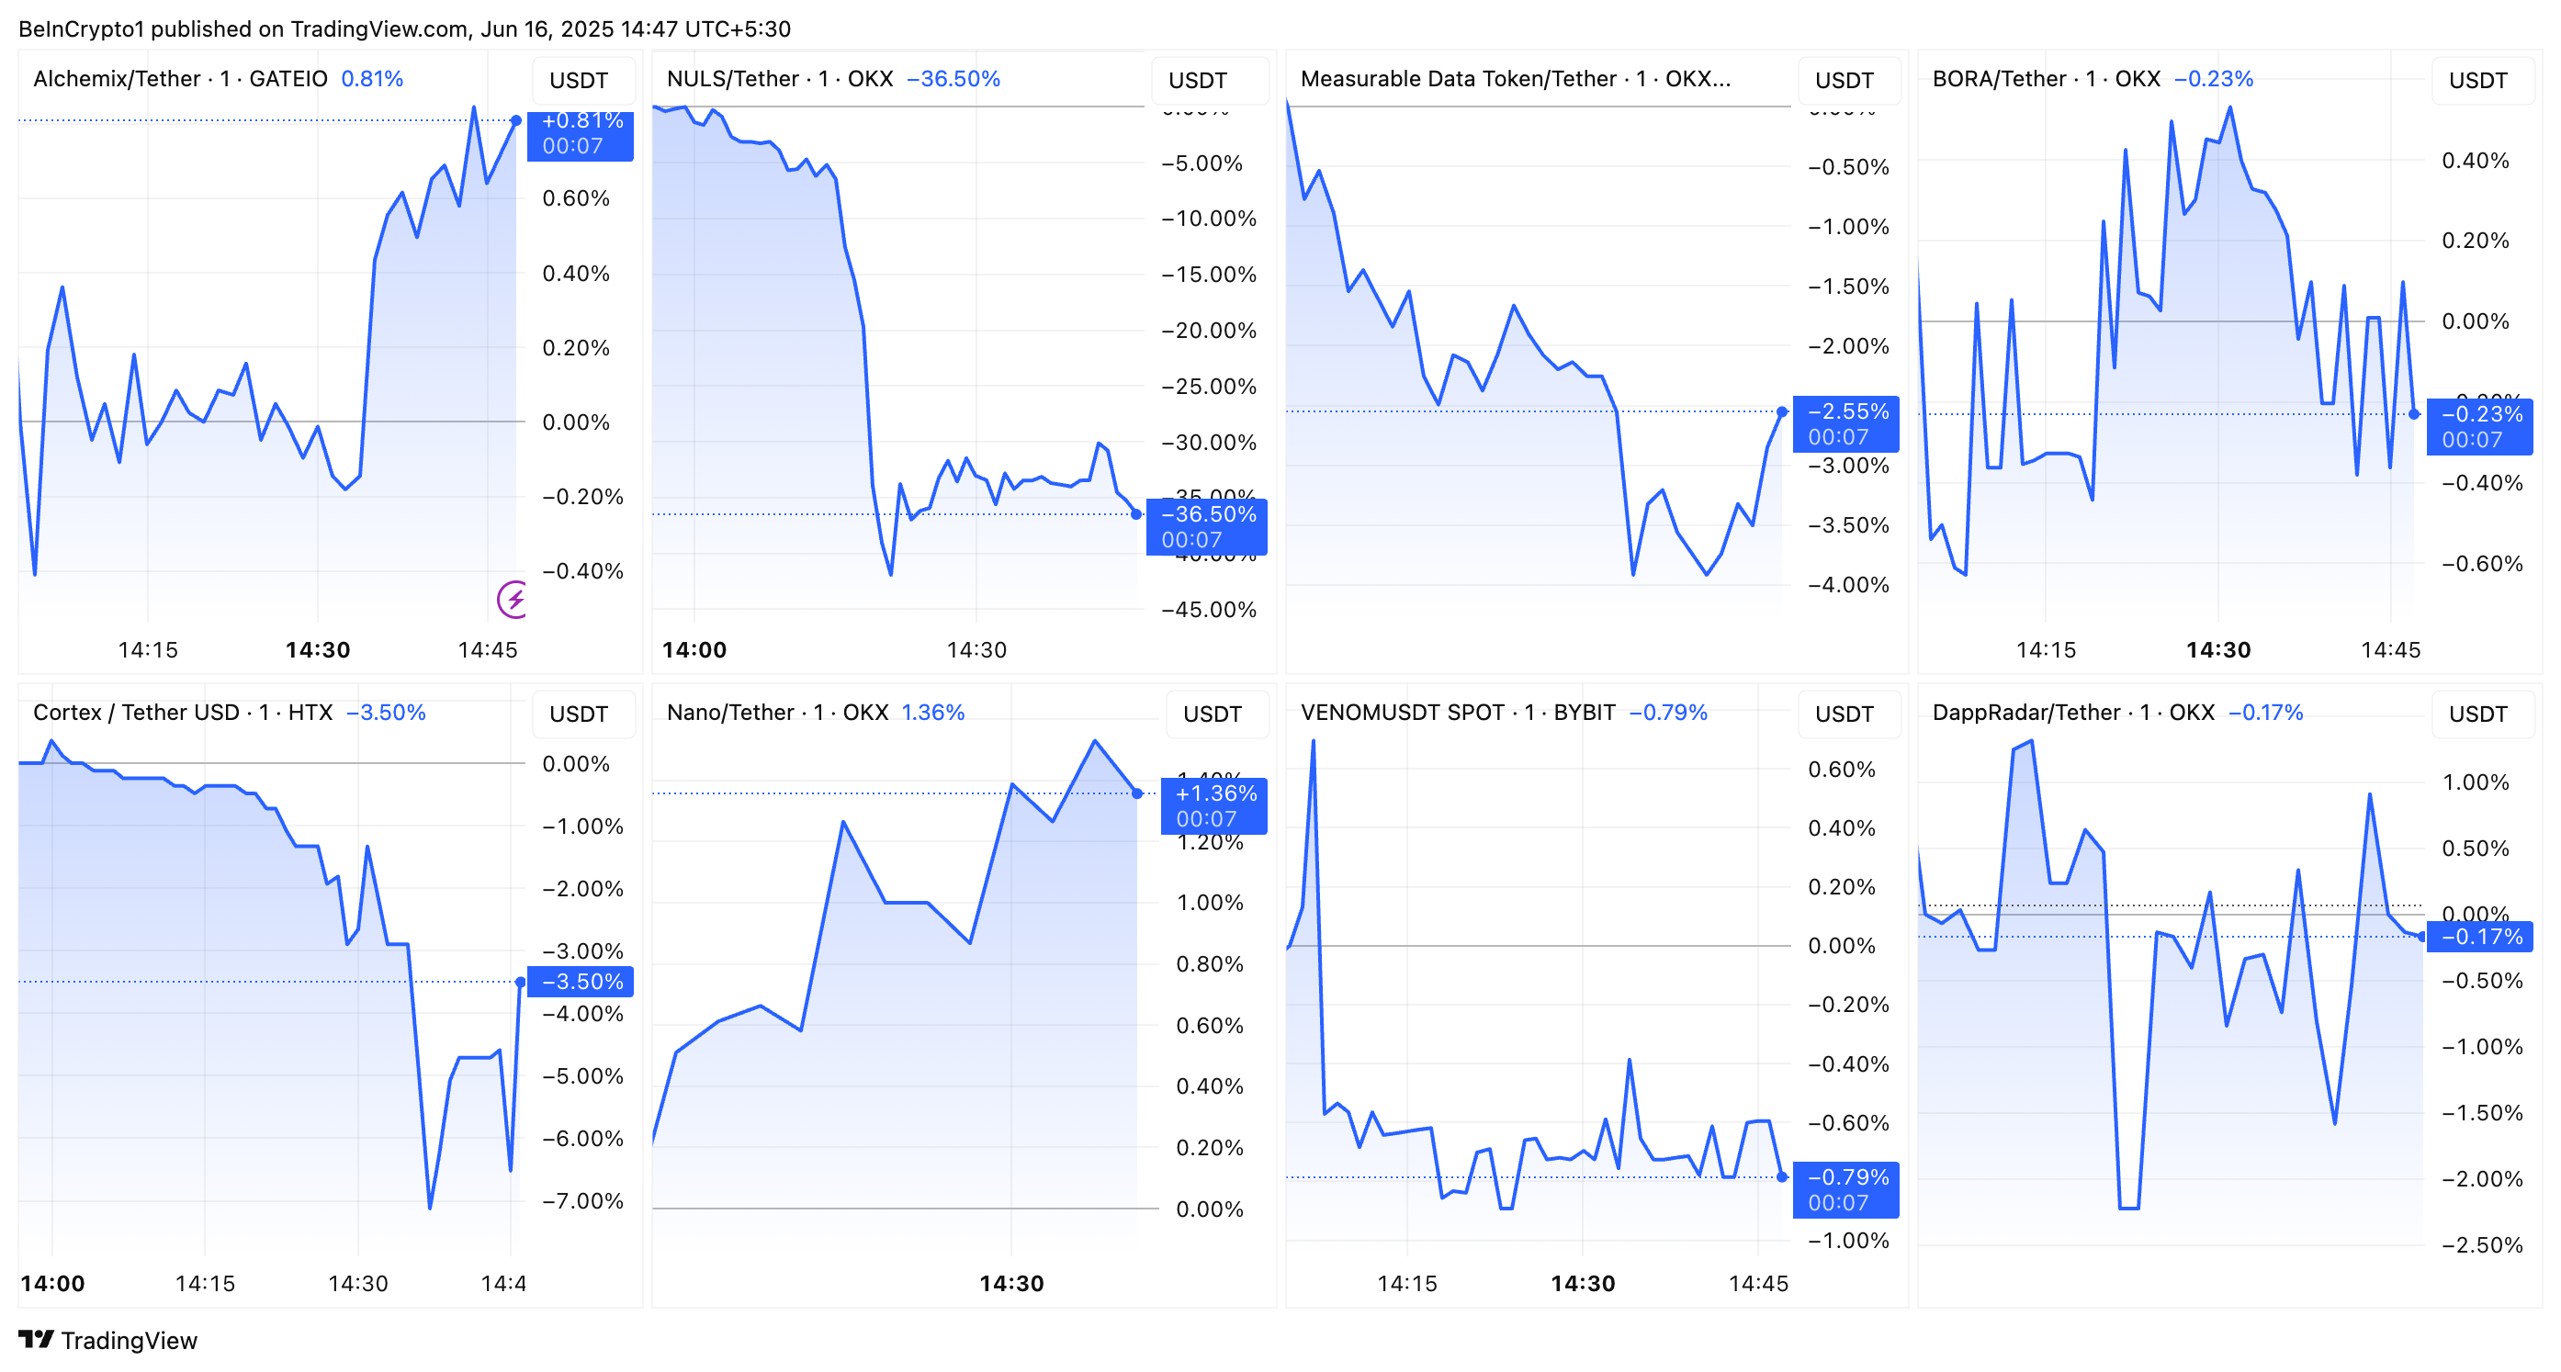
Task: Click the TradingView logo icon
Action: (x=36, y=1339)
